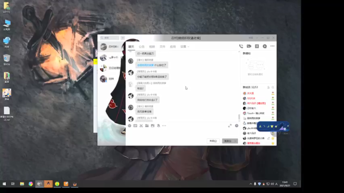Start a video call in the group
Viewport: 344px width, 193px height.
click(249, 46)
